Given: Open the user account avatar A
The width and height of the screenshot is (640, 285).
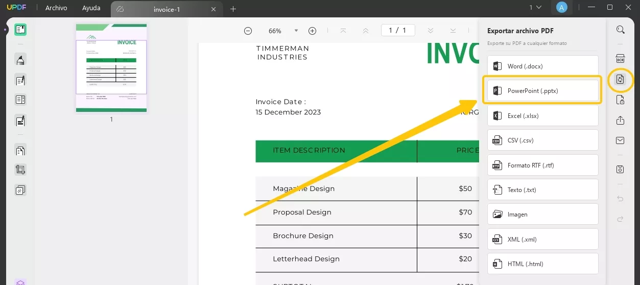Looking at the screenshot, I should click(x=561, y=7).
